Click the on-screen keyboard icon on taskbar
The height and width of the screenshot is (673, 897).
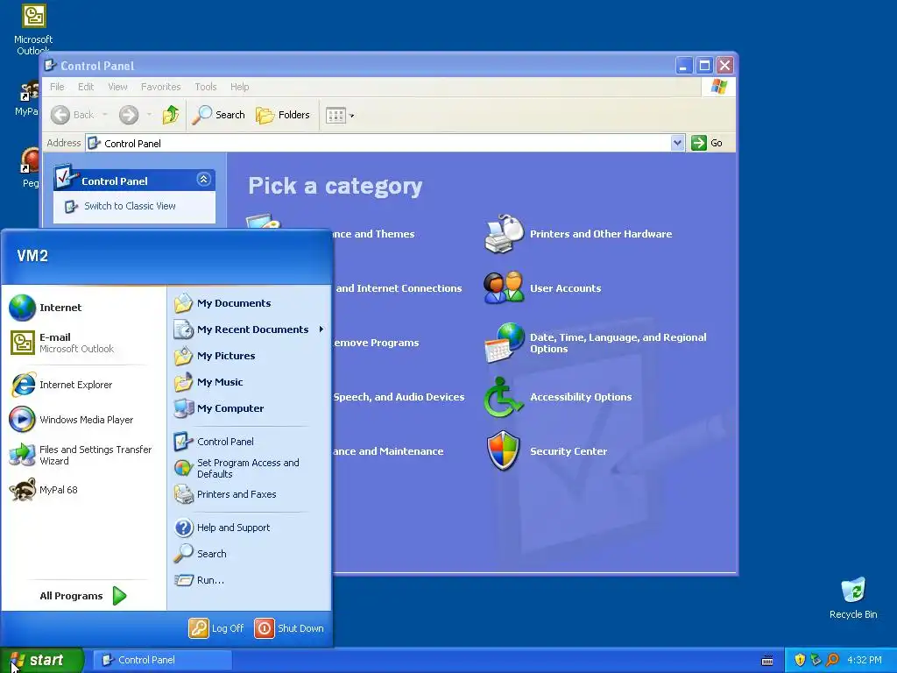pyautogui.click(x=767, y=661)
